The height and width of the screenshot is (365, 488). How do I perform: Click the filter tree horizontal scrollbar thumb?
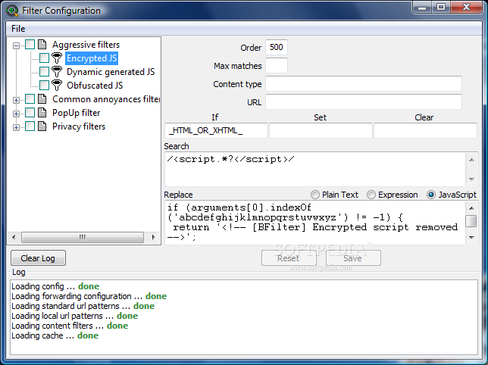coord(83,237)
